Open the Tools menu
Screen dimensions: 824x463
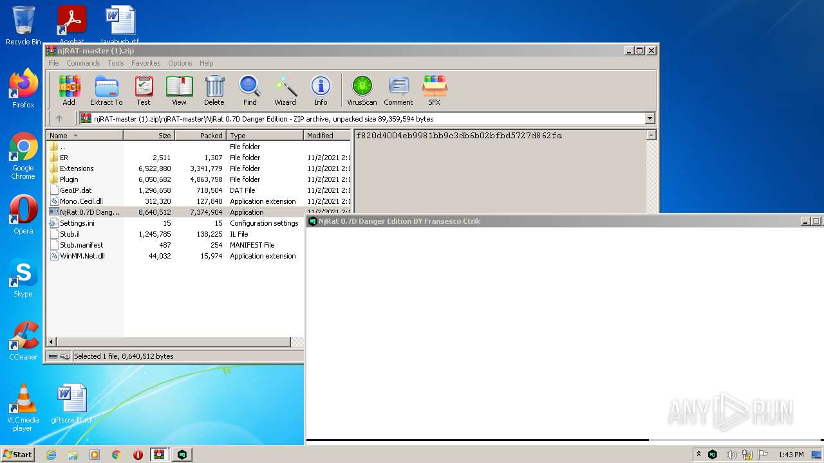coord(116,63)
